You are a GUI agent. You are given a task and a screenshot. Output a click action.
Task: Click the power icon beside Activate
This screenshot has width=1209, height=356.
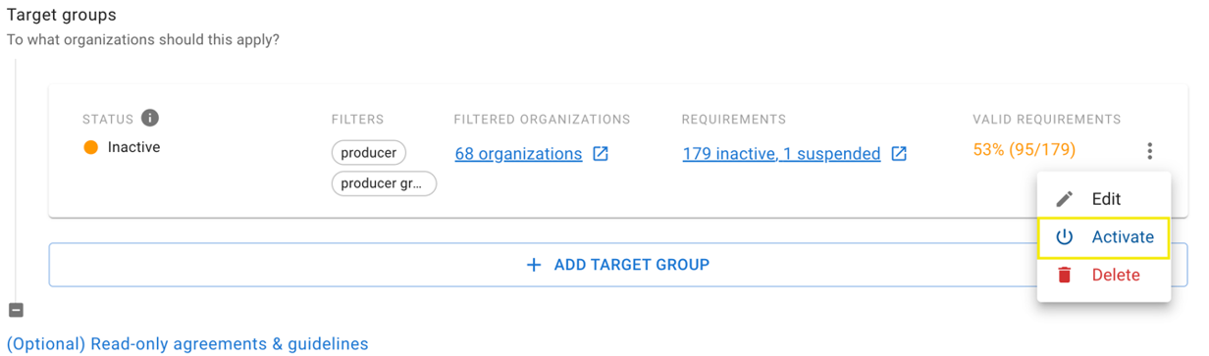coord(1065,237)
